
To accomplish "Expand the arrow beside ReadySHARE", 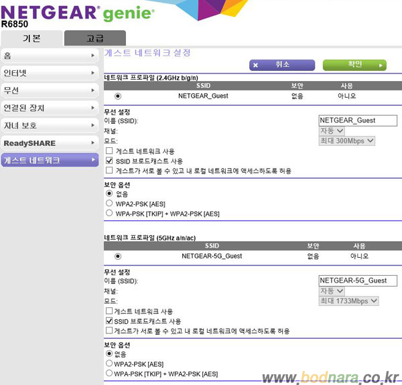I will [93, 143].
